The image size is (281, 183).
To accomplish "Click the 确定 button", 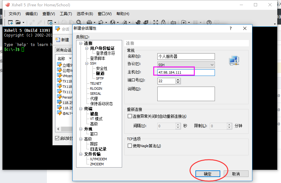I will [208, 174].
